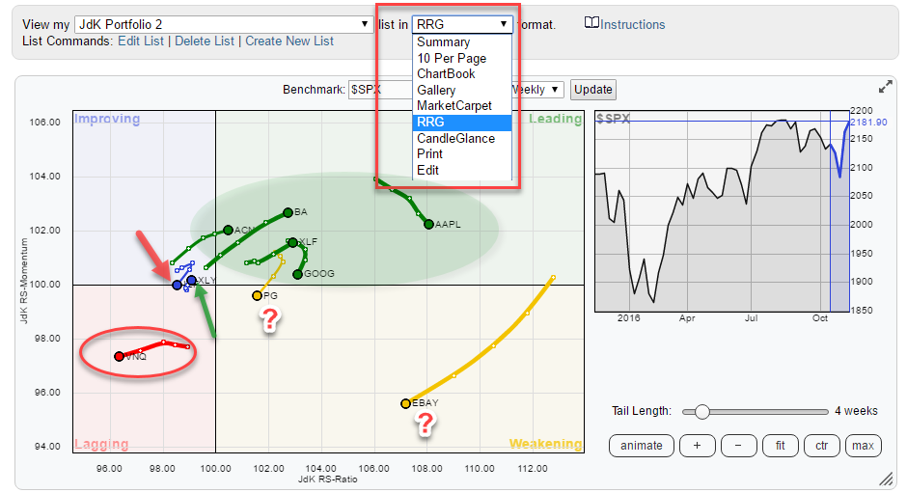Click the Lagging quadrant label
Image resolution: width=907 pixels, height=493 pixels.
101,444
